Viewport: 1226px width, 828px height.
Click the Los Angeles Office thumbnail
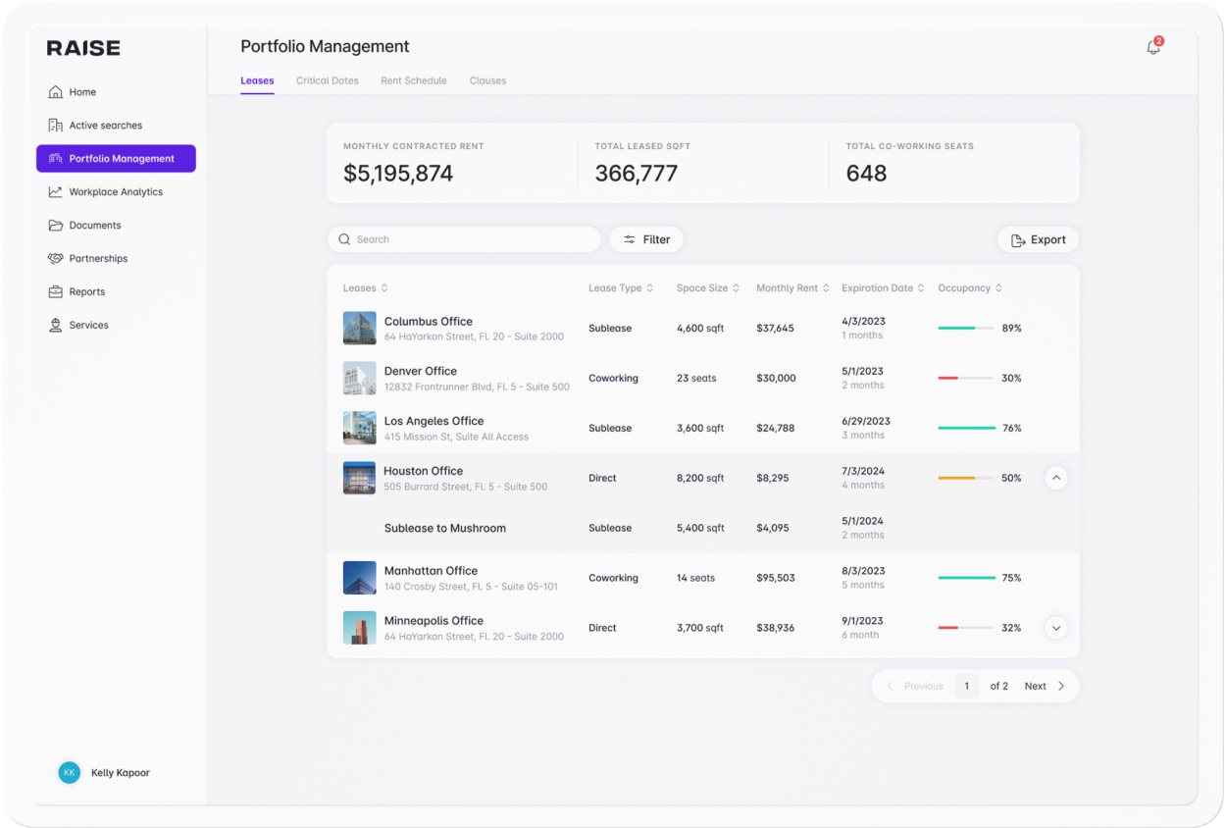359,429
